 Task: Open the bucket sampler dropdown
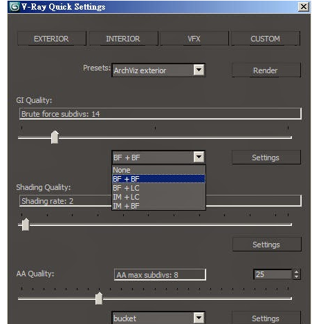(158, 318)
